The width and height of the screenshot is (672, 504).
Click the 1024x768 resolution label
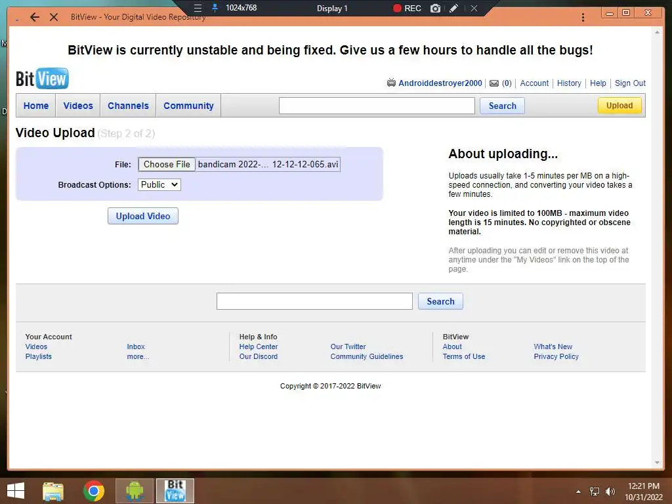[x=241, y=8]
